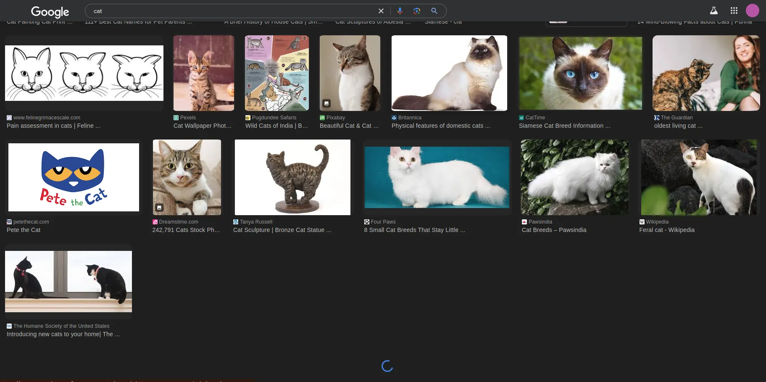Image resolution: width=766 pixels, height=382 pixels.
Task: Open the Wild Cats of India infographic
Action: (x=276, y=73)
